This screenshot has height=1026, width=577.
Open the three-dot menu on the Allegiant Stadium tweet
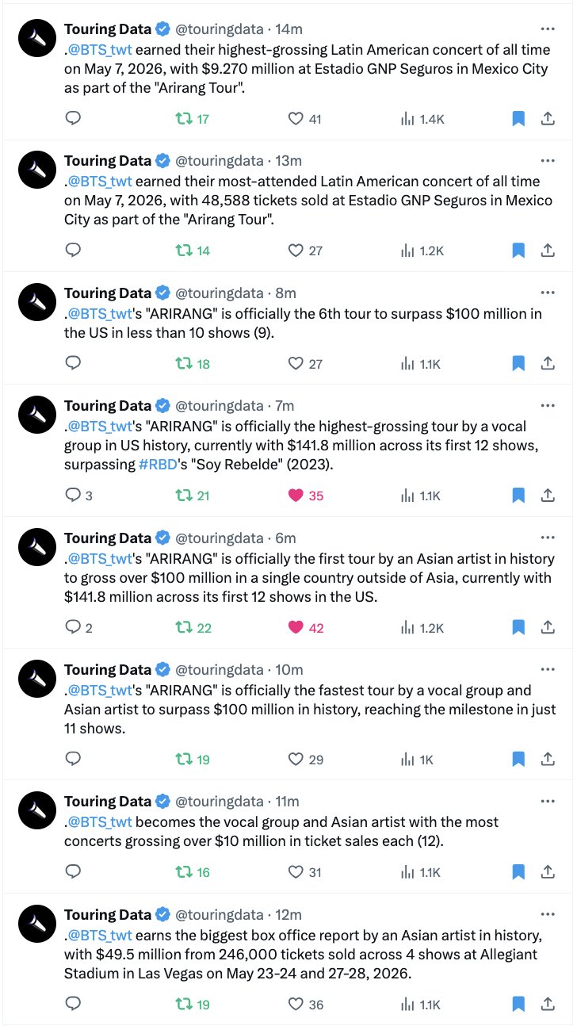pyautogui.click(x=547, y=914)
